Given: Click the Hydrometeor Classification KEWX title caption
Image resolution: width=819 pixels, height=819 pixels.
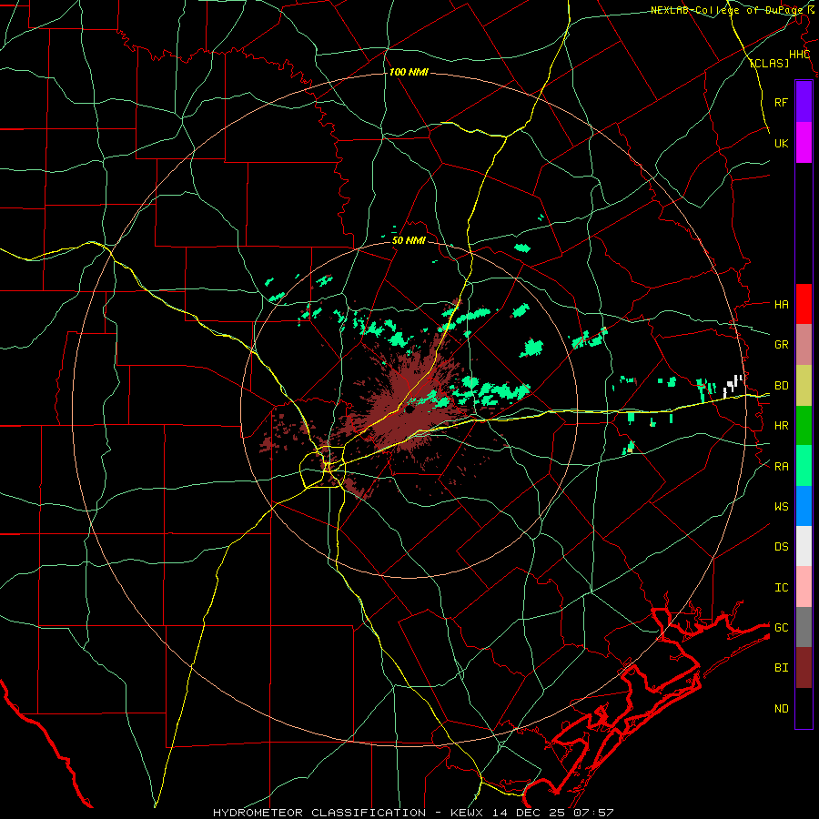Looking at the screenshot, I should (413, 813).
